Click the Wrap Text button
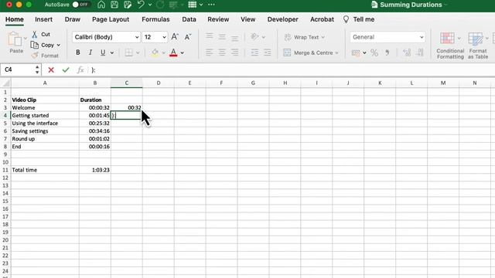495x278 pixels. tap(304, 37)
